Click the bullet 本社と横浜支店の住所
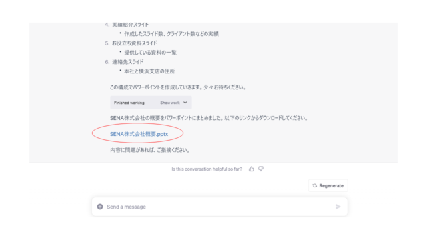Screen dimensions: 427x240 [x=149, y=71]
